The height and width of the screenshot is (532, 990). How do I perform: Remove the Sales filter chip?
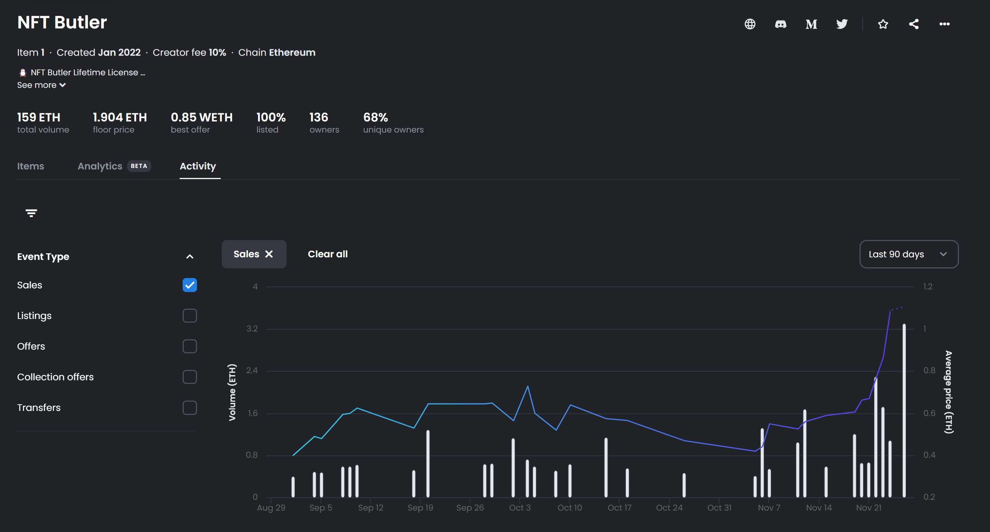click(269, 254)
